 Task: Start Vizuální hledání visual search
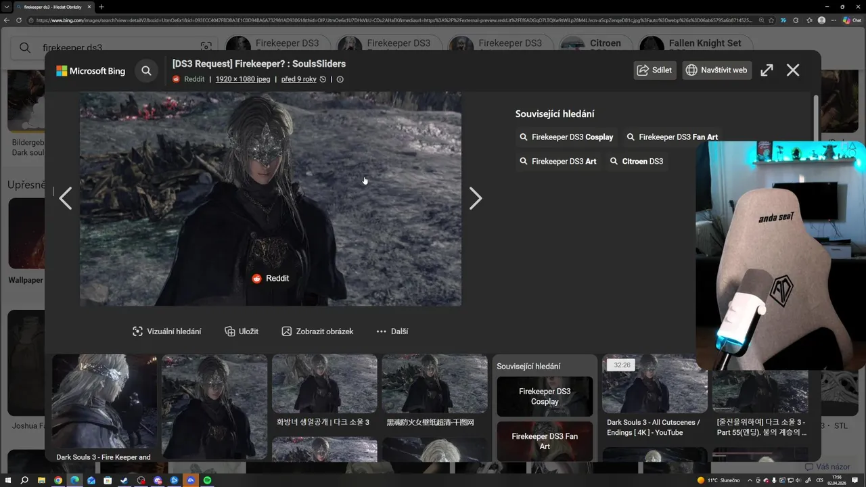[x=166, y=331]
